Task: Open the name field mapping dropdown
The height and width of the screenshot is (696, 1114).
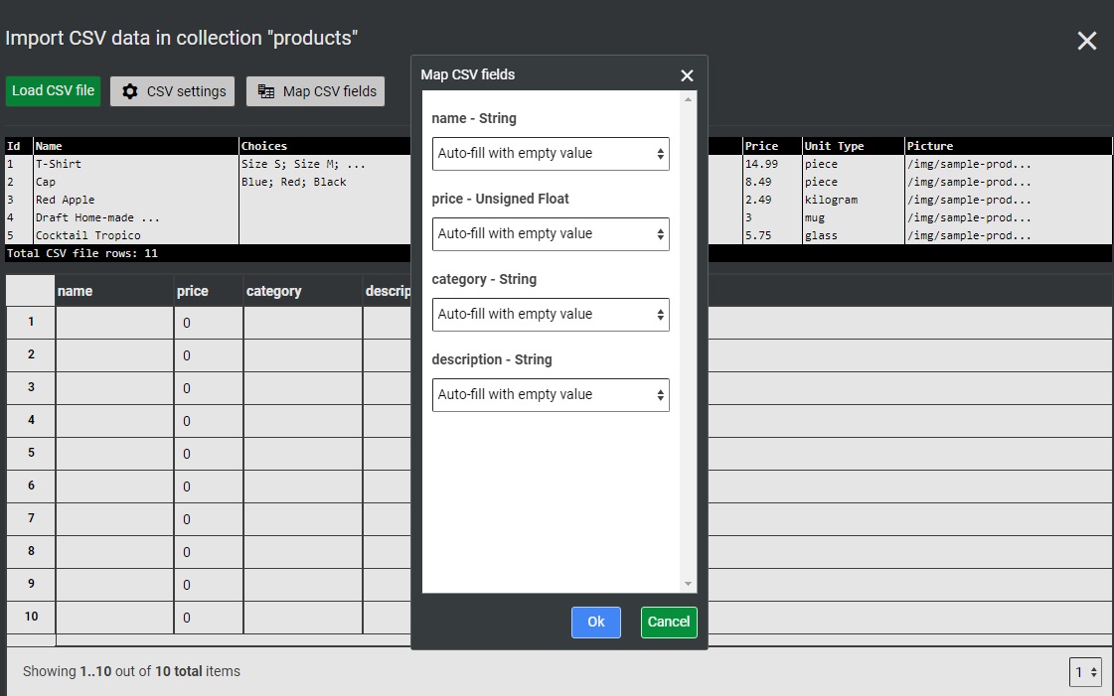Action: point(551,154)
